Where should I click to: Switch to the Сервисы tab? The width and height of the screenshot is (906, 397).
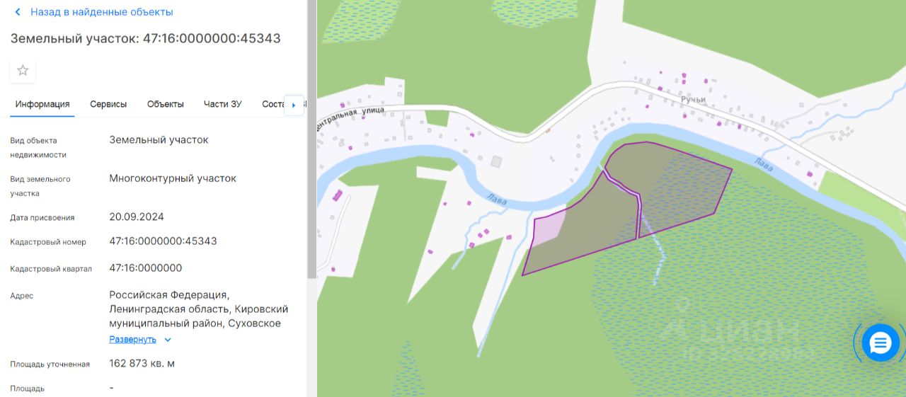click(x=108, y=104)
